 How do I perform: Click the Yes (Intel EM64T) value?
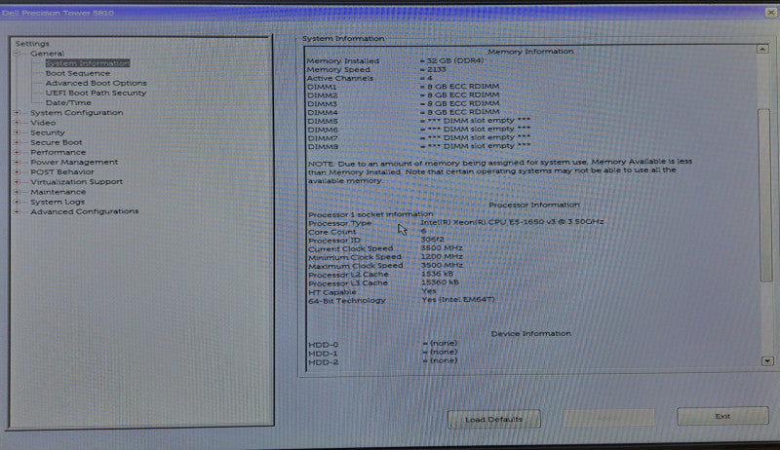pos(458,299)
